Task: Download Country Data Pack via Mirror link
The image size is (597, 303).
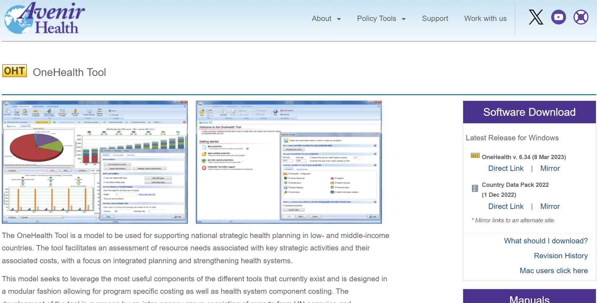Action: pyautogui.click(x=550, y=206)
